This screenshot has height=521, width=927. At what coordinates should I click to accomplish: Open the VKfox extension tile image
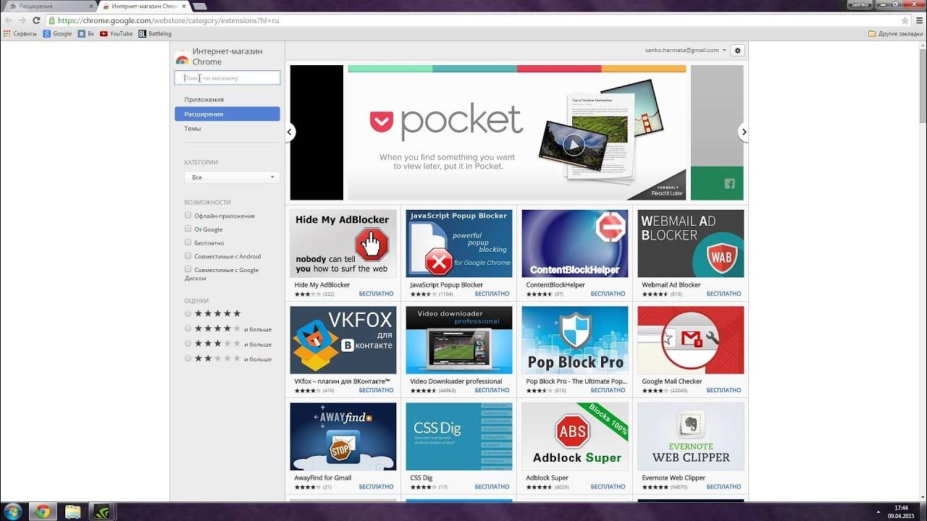click(x=343, y=339)
